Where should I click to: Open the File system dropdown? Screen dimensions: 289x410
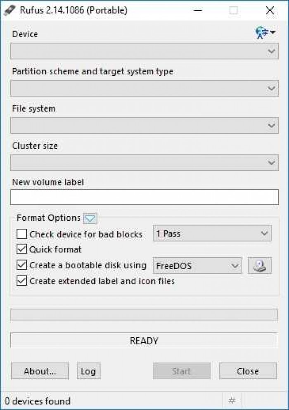(144, 125)
